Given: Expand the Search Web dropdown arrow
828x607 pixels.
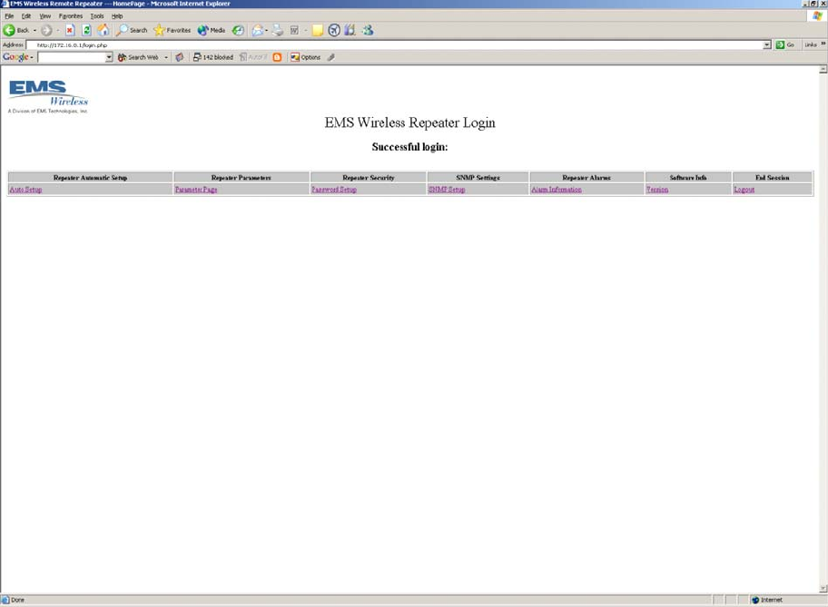Looking at the screenshot, I should coord(166,57).
